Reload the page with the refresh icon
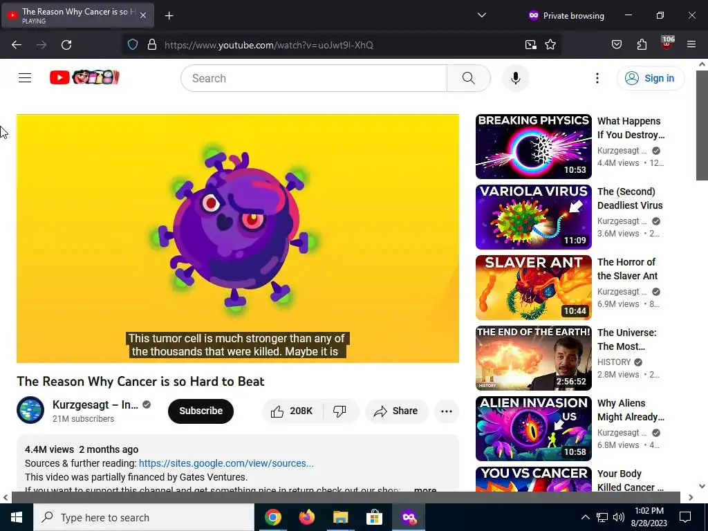The image size is (708, 531). coord(66,45)
